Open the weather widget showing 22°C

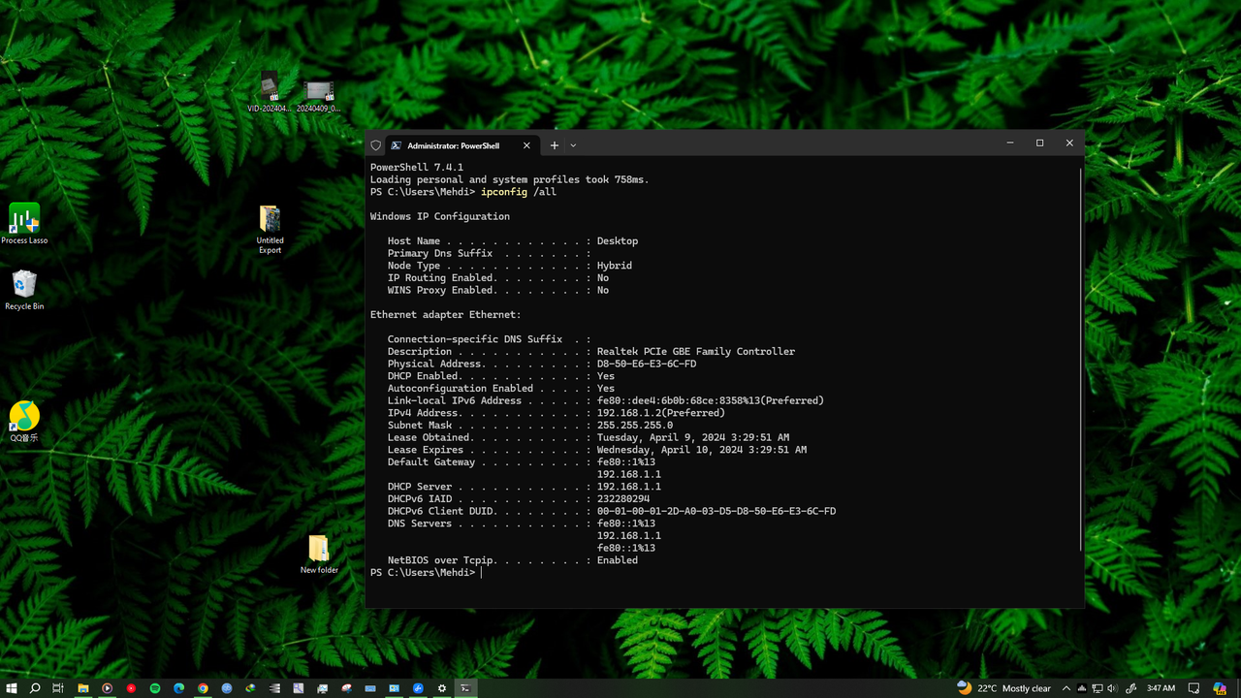tap(1003, 688)
